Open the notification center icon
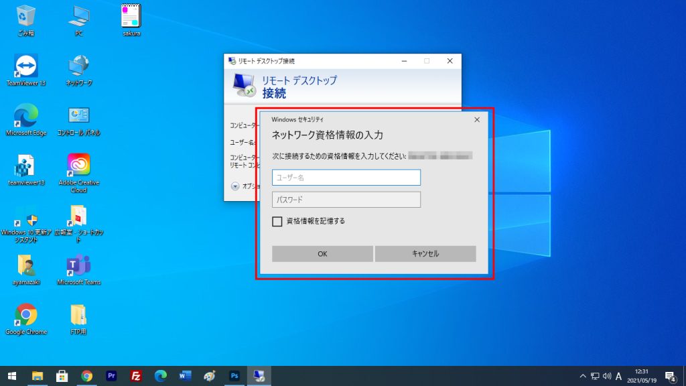The height and width of the screenshot is (386, 686). (669, 376)
